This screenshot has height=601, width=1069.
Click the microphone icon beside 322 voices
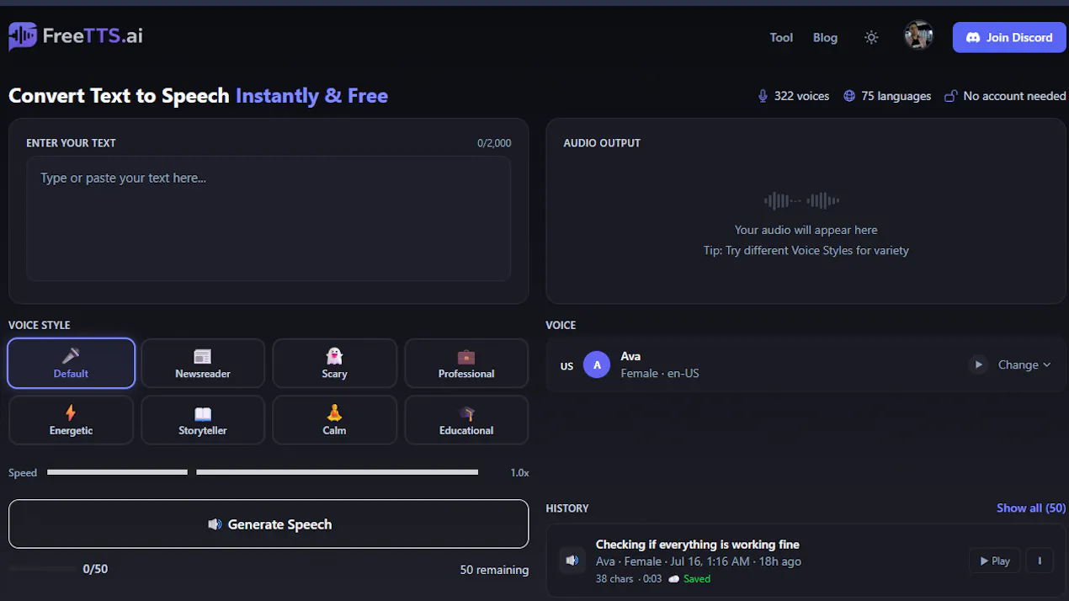[x=763, y=96]
